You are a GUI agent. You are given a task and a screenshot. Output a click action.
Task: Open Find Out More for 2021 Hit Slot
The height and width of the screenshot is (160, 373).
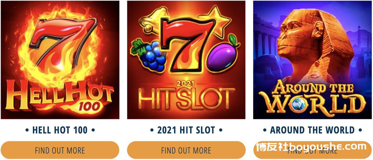coord(186,150)
